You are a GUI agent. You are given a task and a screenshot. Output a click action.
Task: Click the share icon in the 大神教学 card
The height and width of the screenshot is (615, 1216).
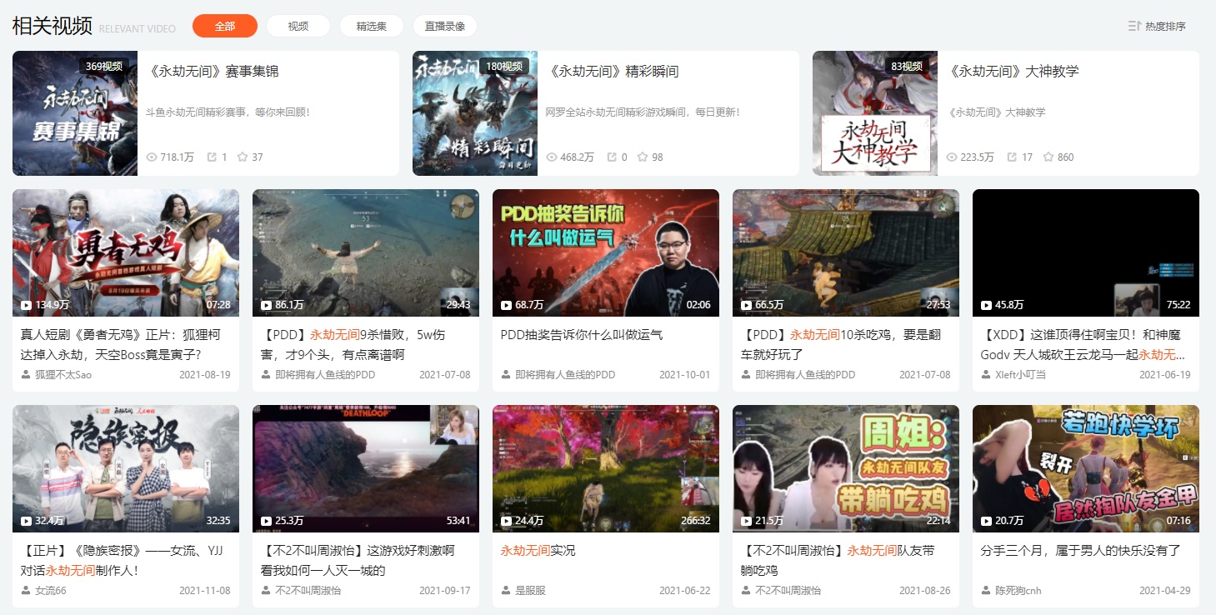pos(1012,157)
